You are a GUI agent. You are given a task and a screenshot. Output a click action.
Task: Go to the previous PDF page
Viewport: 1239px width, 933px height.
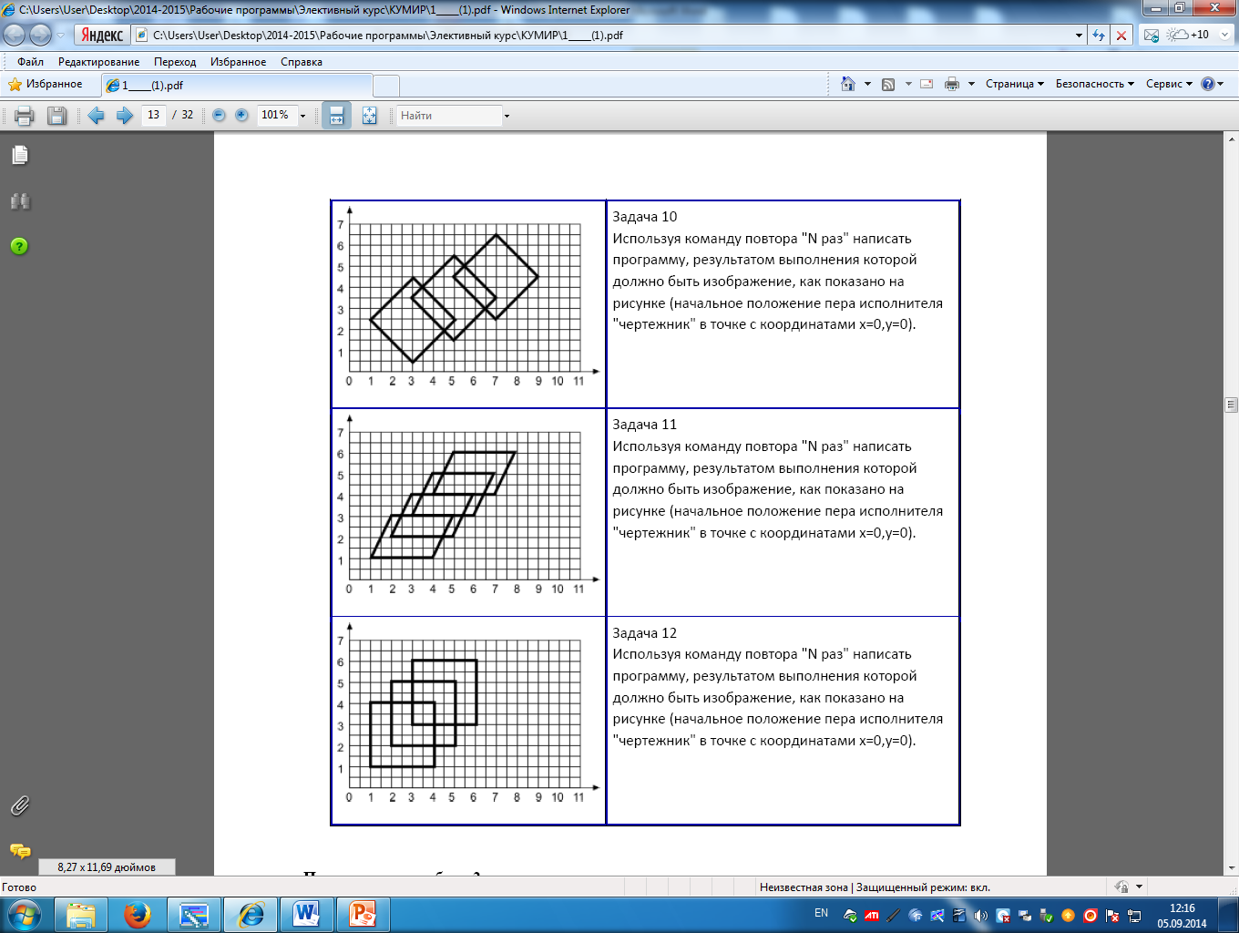pos(97,116)
